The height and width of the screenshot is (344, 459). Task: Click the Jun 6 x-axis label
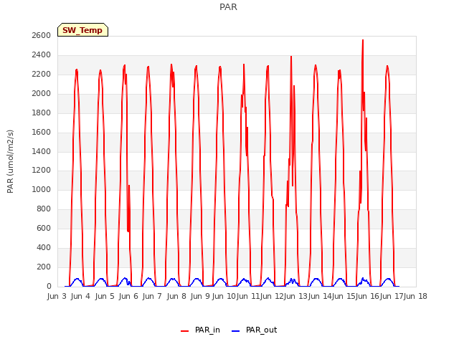click(128, 296)
